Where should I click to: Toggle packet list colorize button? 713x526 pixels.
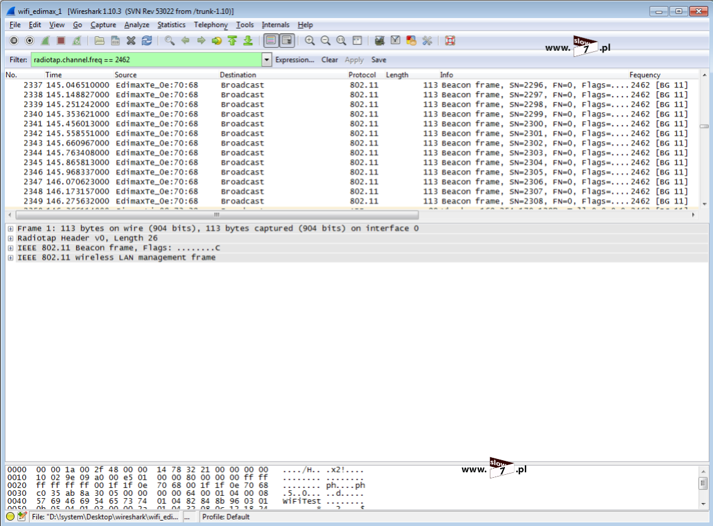(271, 41)
